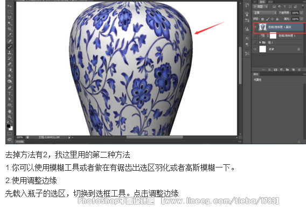Filter layers by type layer icon
The height and width of the screenshot is (210, 306).
point(285,6)
